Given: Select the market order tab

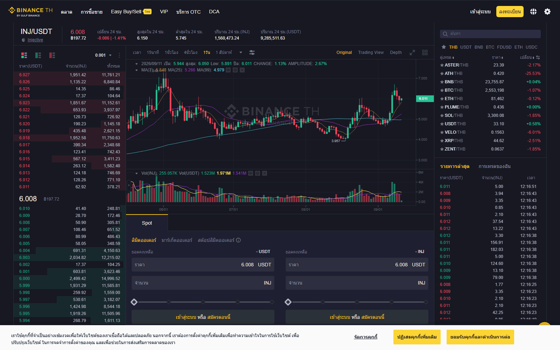Looking at the screenshot, I should pyautogui.click(x=177, y=240).
